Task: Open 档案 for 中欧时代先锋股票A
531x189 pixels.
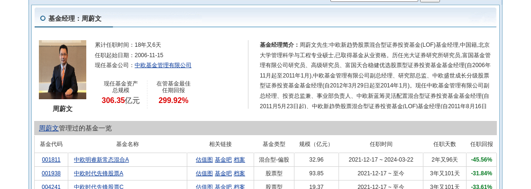Action: coord(239,173)
